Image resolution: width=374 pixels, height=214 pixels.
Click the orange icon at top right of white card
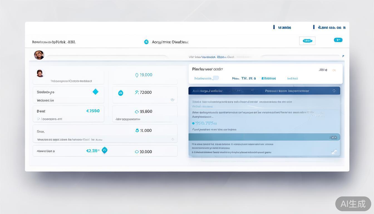coord(334,70)
